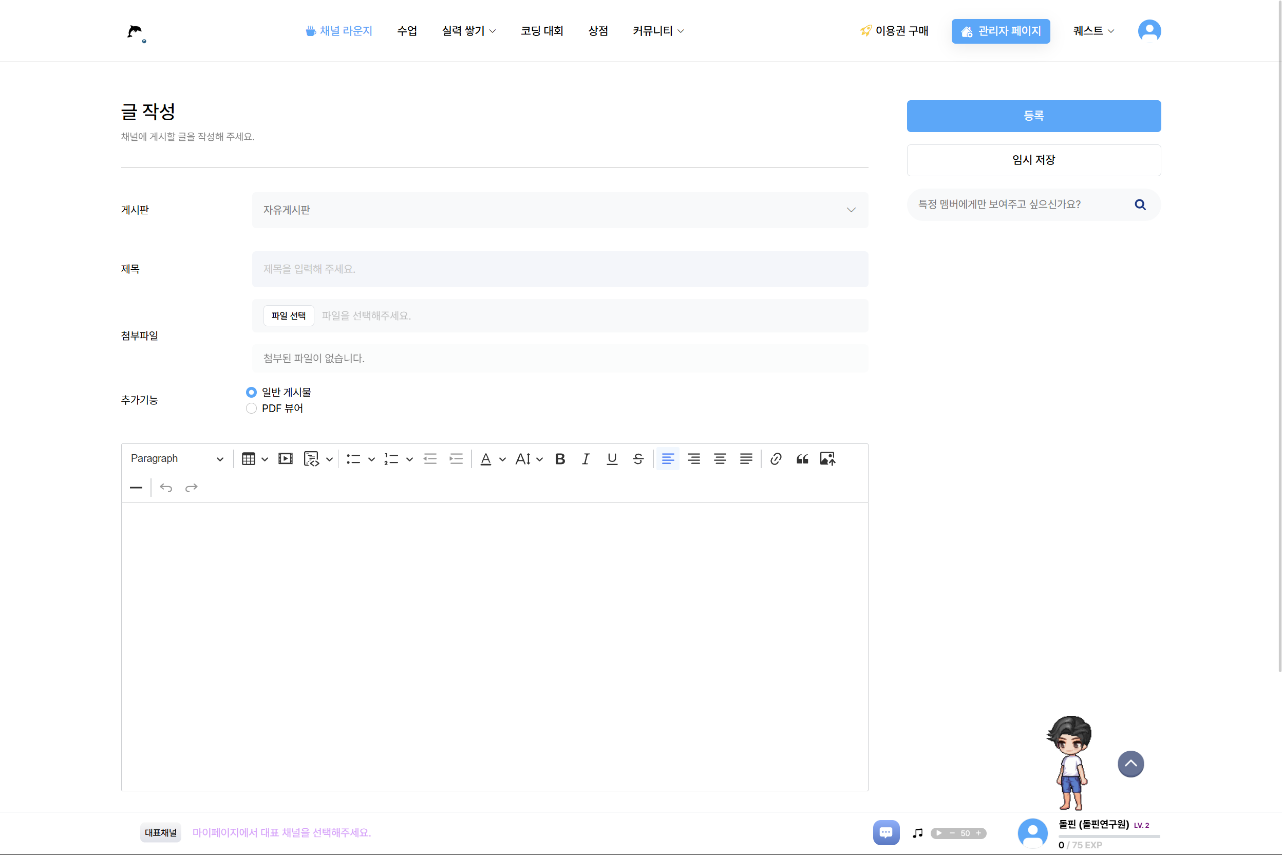This screenshot has height=855, width=1282.
Task: Click the undo arrow in editor
Action: pyautogui.click(x=166, y=488)
